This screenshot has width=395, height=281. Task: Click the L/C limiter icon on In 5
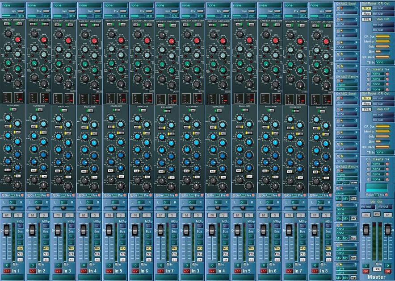[122, 24]
